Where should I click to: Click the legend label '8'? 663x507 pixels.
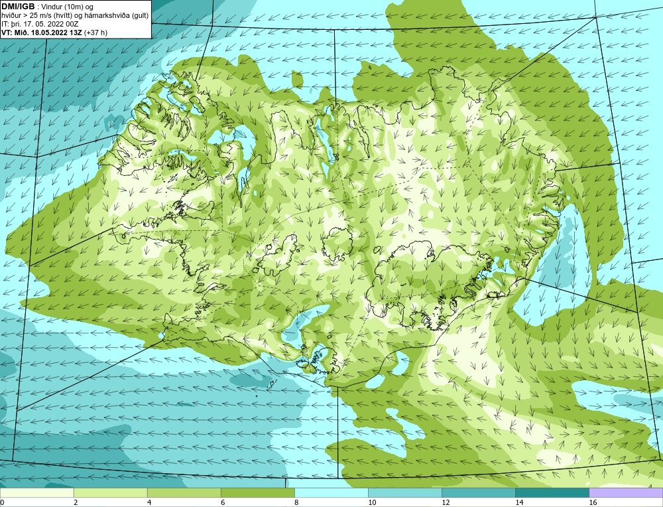pyautogui.click(x=296, y=502)
